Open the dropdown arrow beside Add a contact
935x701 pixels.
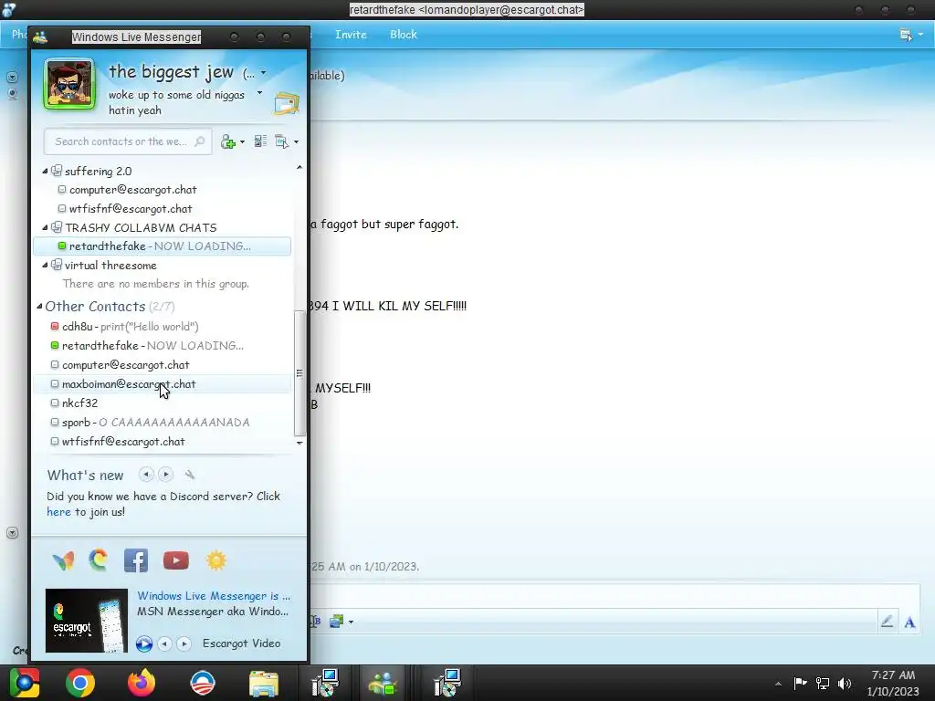click(x=242, y=142)
